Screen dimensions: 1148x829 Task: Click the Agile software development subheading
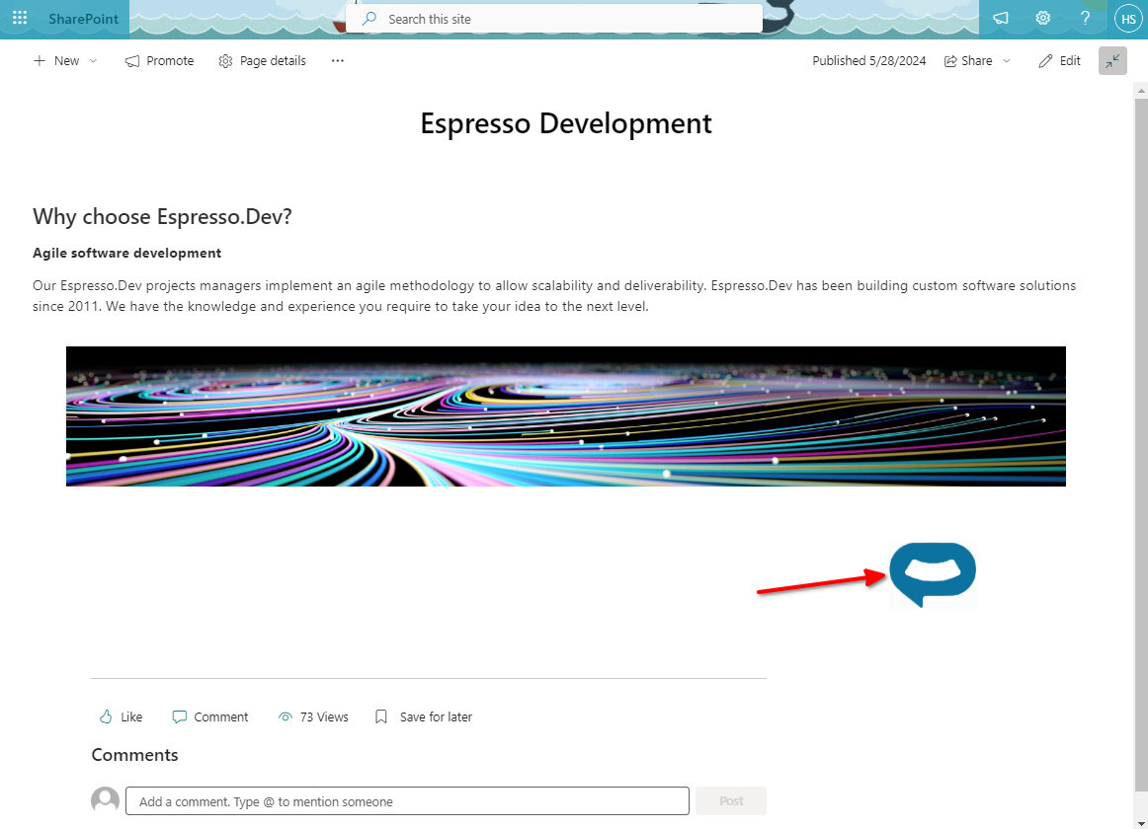(126, 254)
